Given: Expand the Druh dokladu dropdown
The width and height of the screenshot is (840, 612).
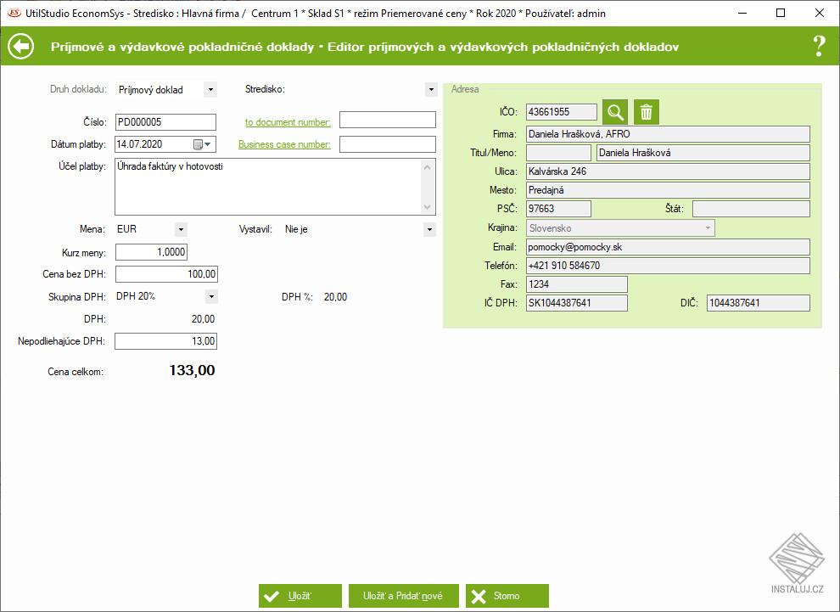Looking at the screenshot, I should tap(210, 89).
